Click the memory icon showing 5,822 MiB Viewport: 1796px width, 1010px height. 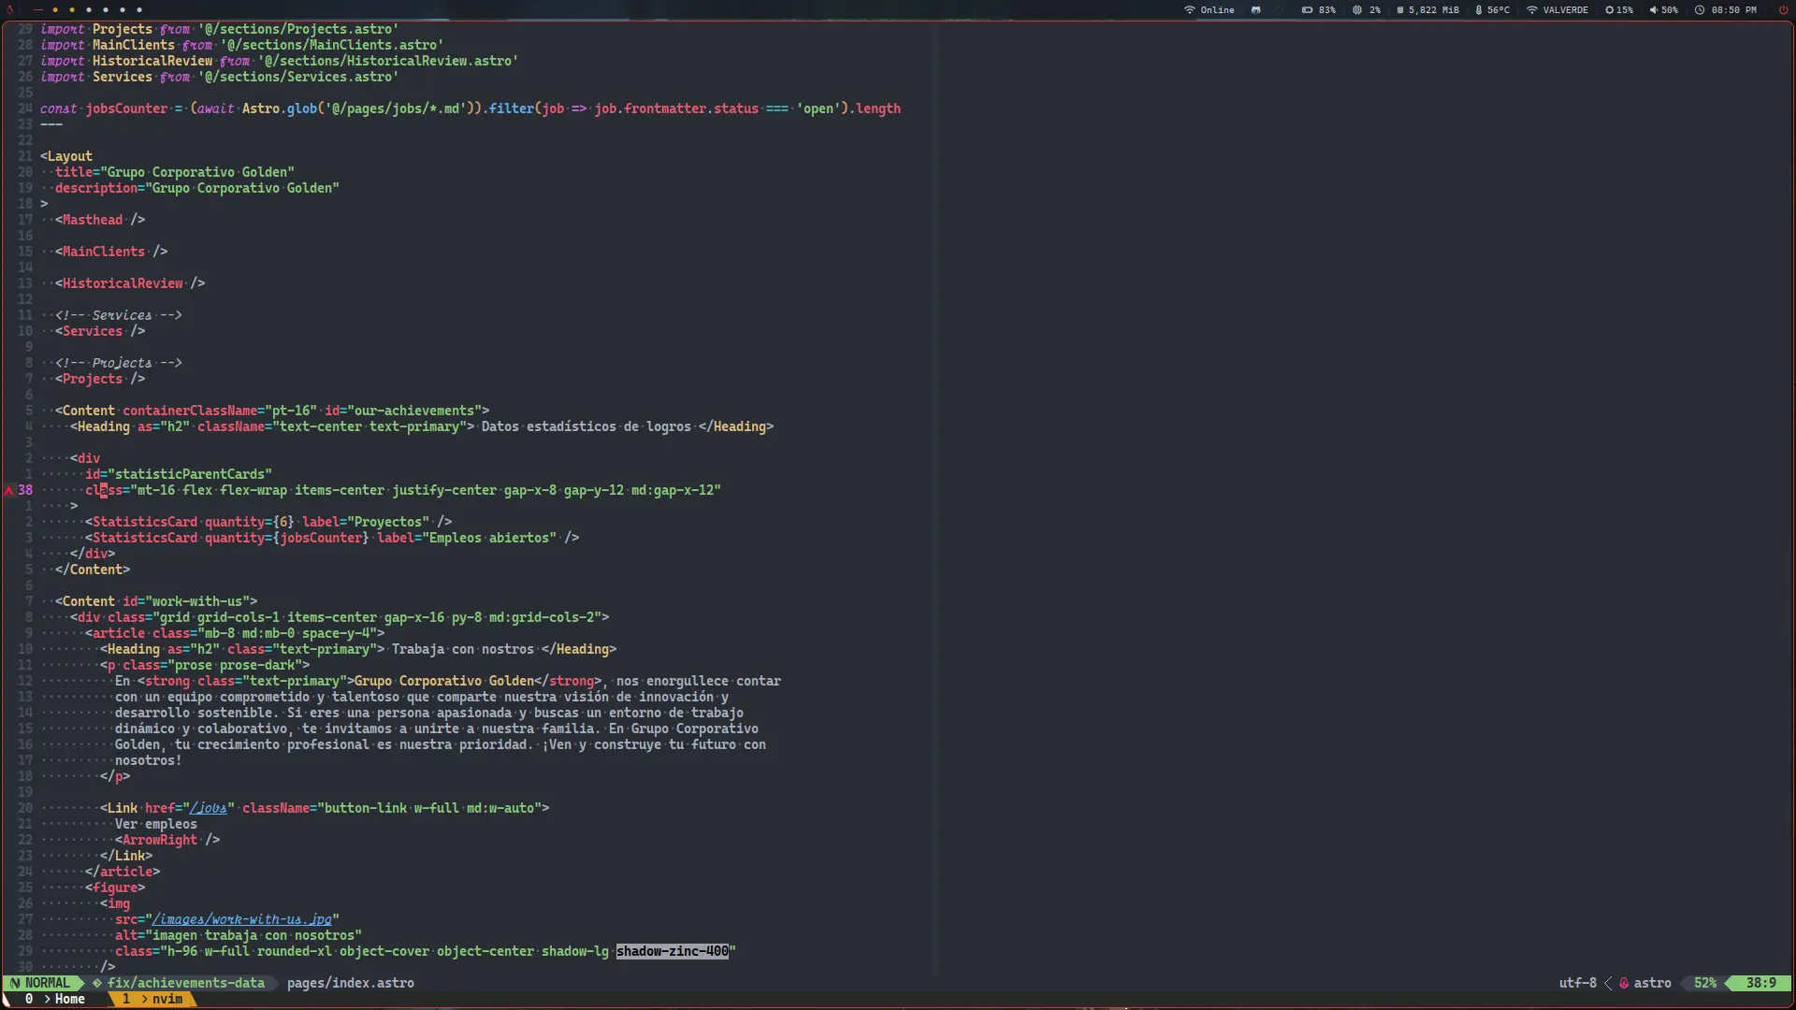click(x=1400, y=9)
